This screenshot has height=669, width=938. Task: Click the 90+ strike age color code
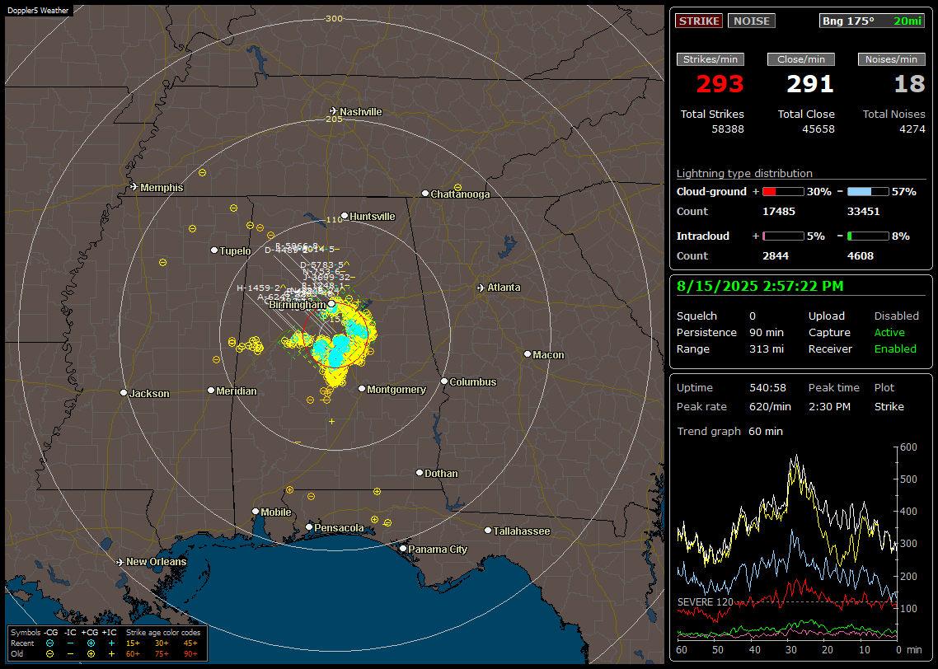point(190,654)
